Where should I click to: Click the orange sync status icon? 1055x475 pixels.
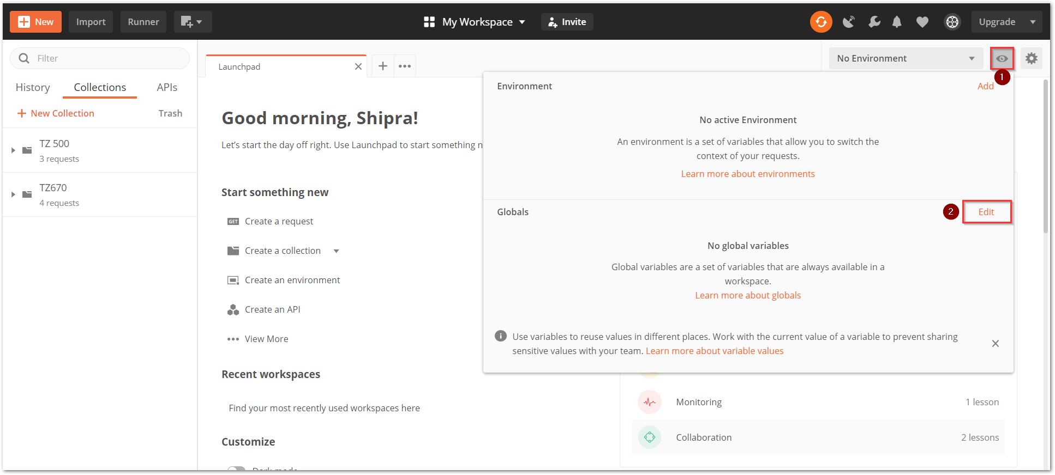[821, 22]
